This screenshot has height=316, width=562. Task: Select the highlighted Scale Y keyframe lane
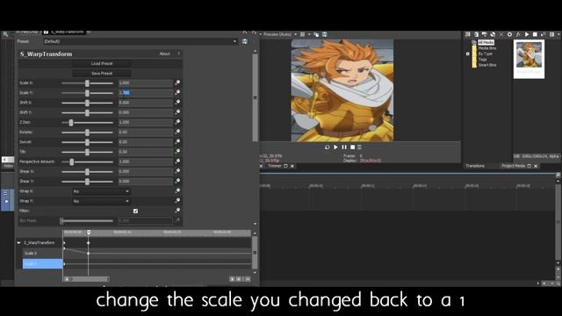[x=43, y=263]
